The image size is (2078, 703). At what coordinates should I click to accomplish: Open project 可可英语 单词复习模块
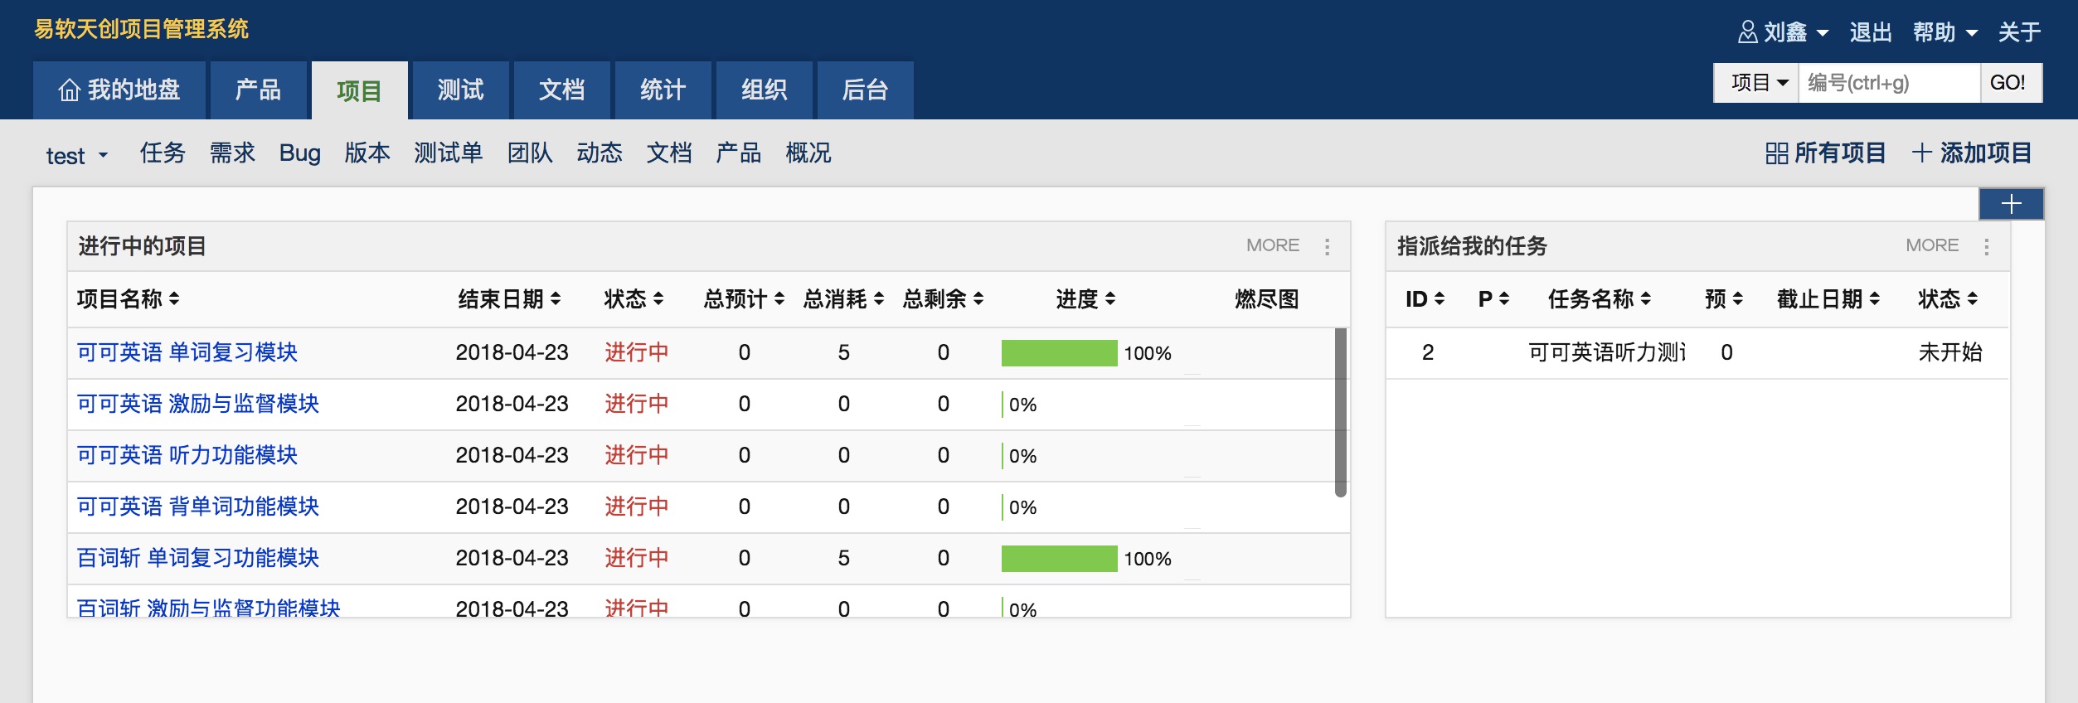[187, 352]
